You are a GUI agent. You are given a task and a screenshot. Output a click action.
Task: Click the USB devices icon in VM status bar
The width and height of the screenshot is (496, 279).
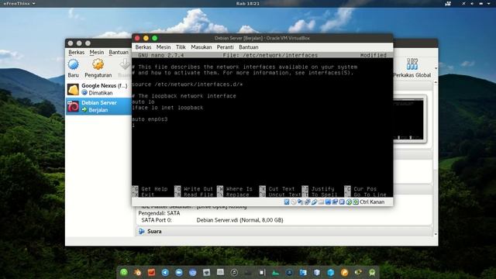314,201
